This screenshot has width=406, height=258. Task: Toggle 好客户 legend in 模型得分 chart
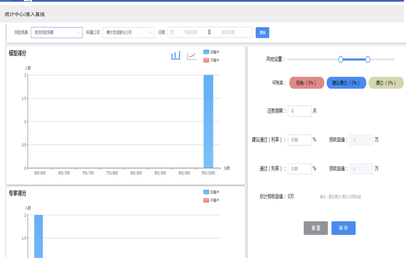[211, 52]
